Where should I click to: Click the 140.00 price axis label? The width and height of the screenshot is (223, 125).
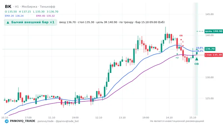209,35
